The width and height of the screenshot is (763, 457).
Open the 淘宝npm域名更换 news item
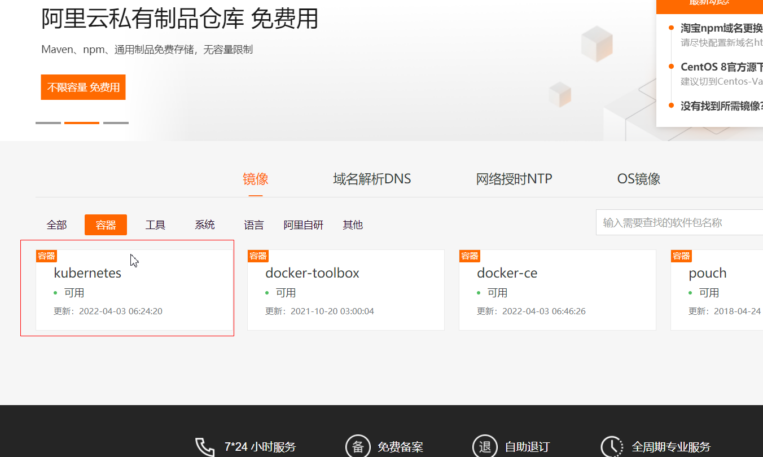[722, 28]
